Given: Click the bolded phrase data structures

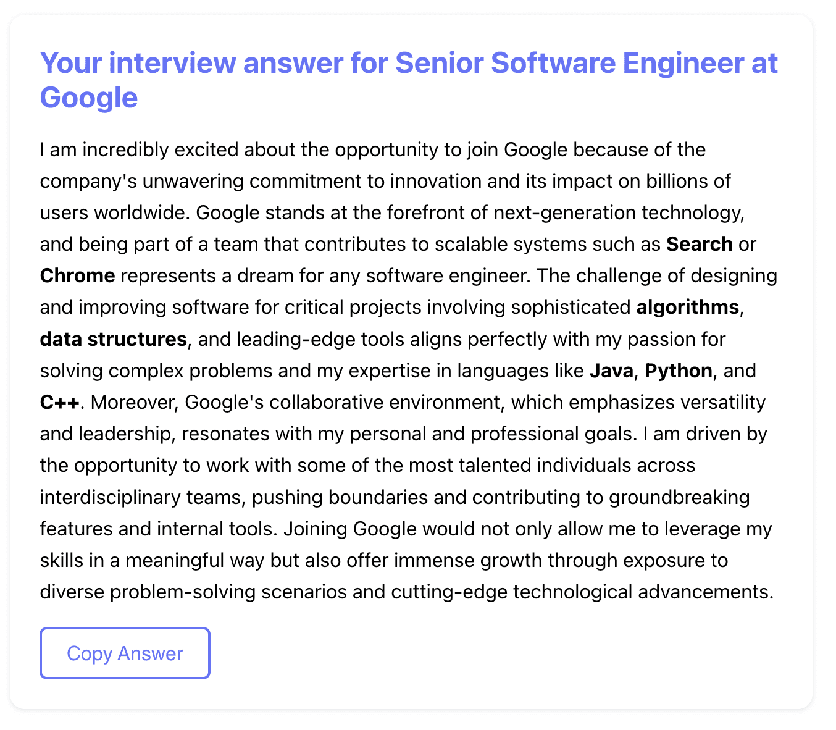Looking at the screenshot, I should 113,338.
